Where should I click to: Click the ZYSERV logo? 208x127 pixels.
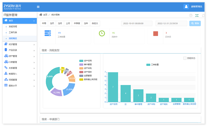(12, 7)
